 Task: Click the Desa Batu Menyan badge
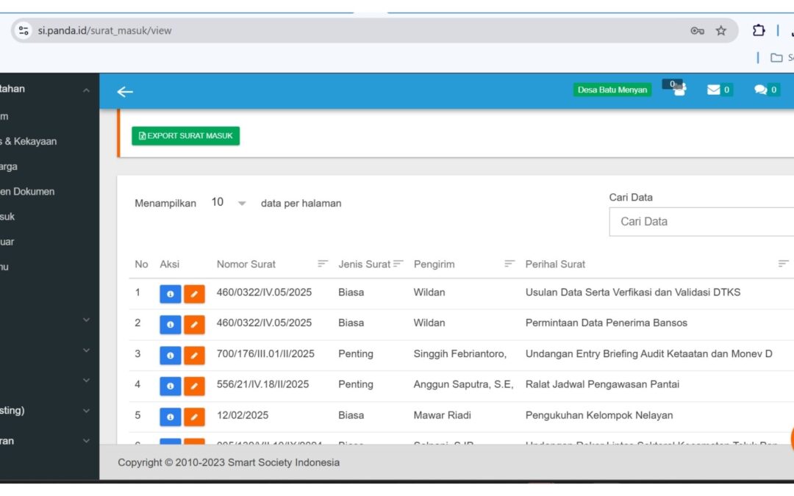(612, 90)
